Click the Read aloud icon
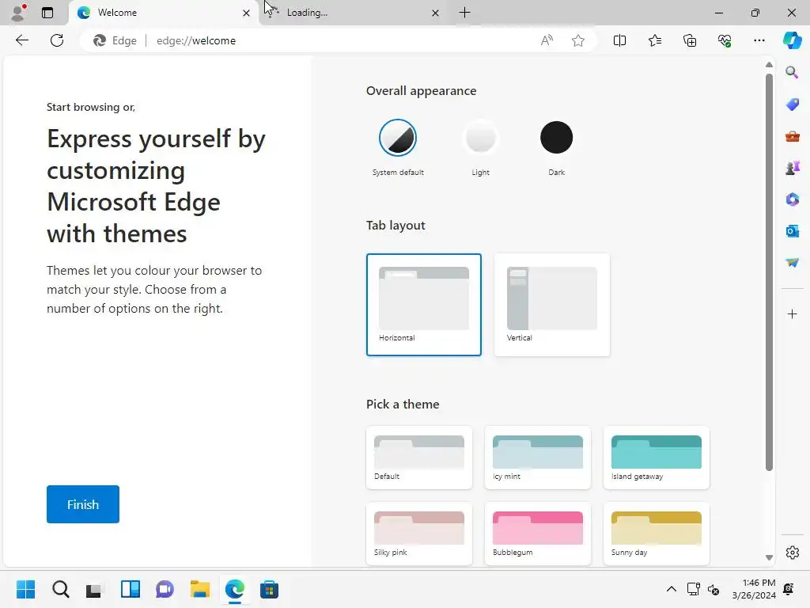The width and height of the screenshot is (810, 608). pos(547,40)
